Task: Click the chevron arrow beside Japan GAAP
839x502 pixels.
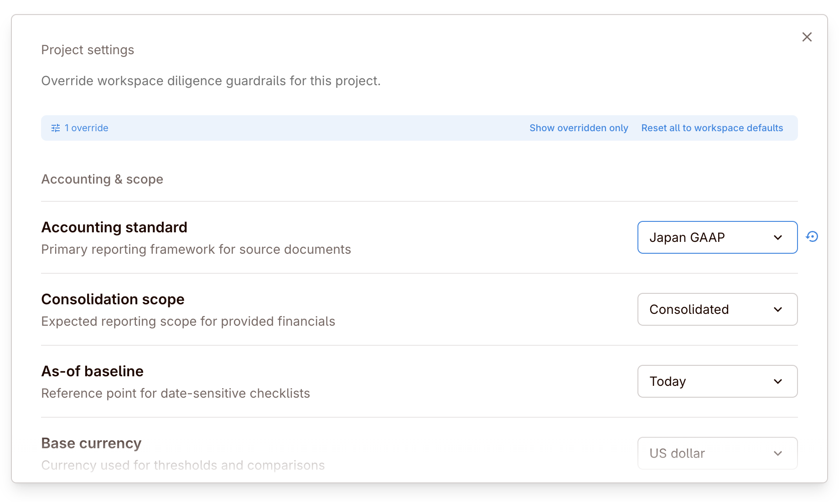Action: tap(778, 237)
